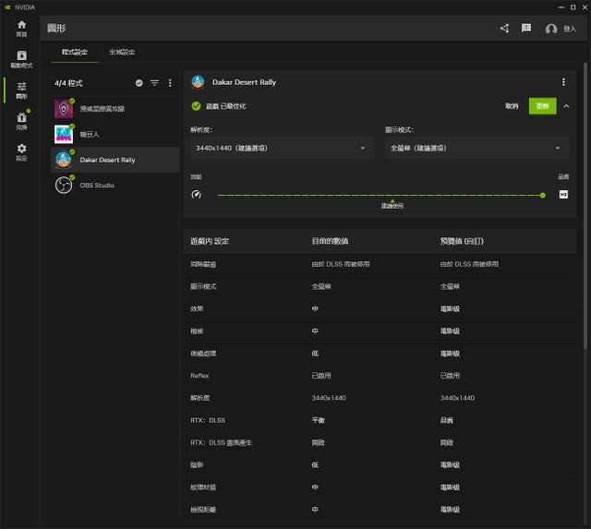Click the '效果' row label

(x=197, y=308)
